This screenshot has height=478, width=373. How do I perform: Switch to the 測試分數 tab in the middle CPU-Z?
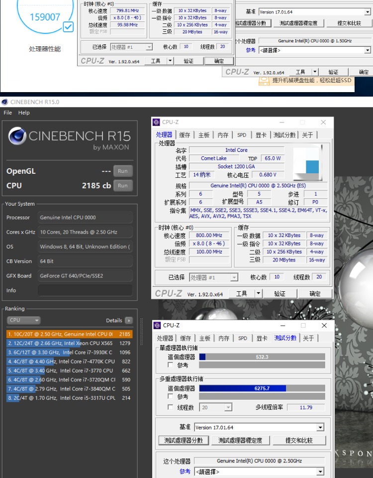point(284,135)
